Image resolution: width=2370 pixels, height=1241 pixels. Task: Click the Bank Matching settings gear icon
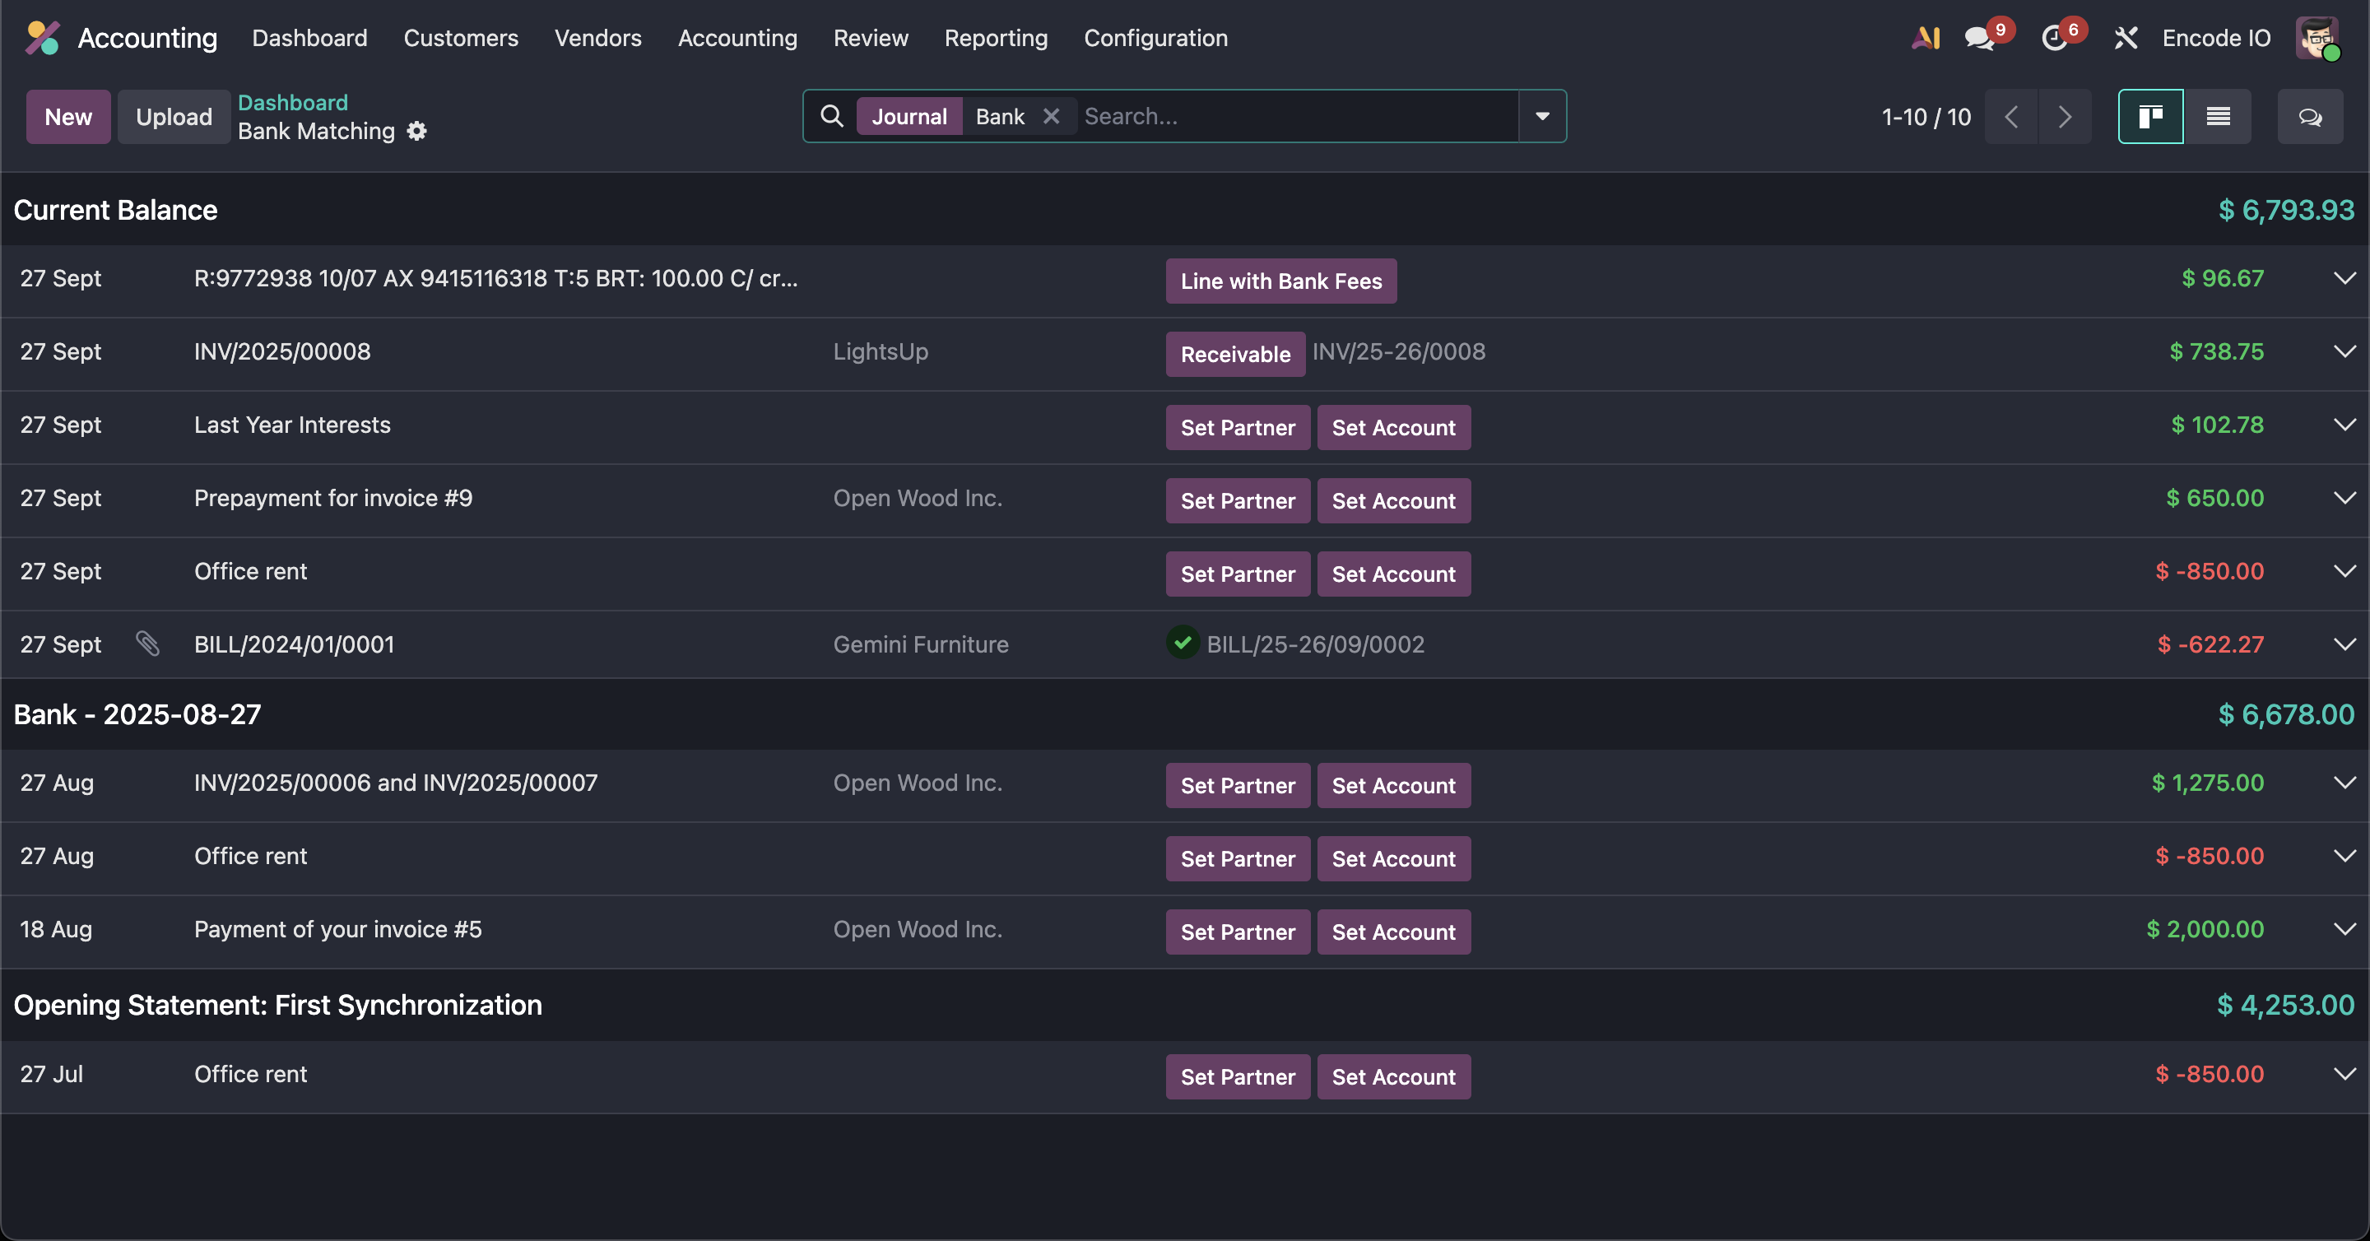coord(416,132)
